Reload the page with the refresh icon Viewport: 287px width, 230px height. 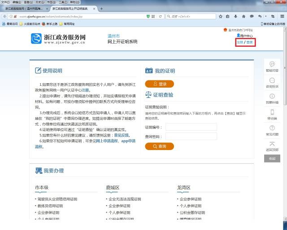[x=161, y=17]
